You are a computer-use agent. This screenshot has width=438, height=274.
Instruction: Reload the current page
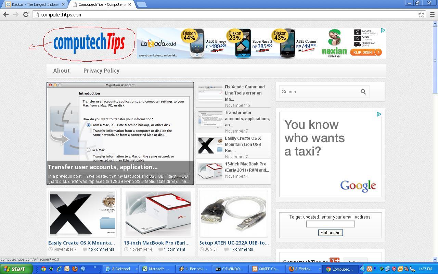click(26, 14)
